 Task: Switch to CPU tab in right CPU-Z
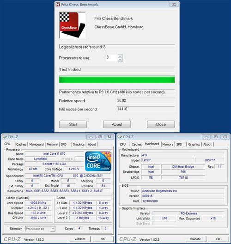point(123,144)
